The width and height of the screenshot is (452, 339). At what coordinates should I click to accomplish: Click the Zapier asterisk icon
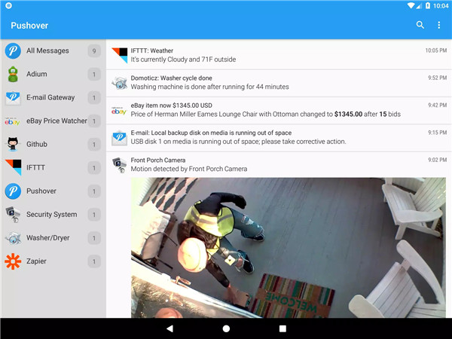point(13,261)
